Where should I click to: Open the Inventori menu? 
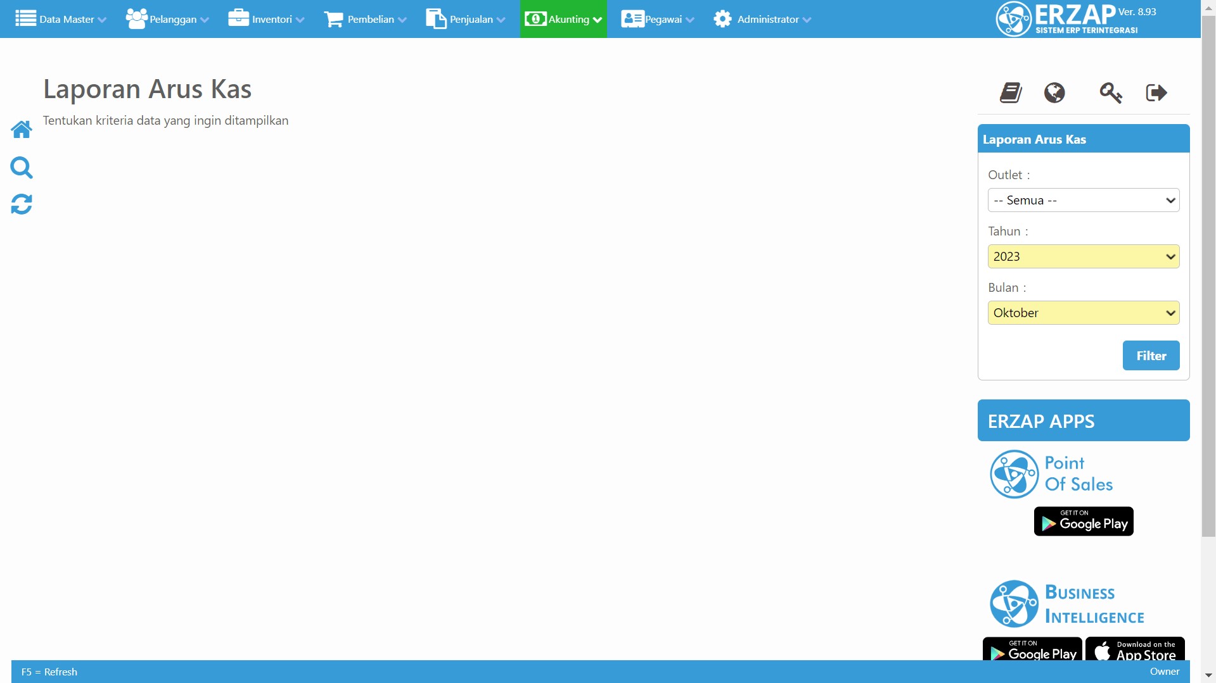[266, 19]
